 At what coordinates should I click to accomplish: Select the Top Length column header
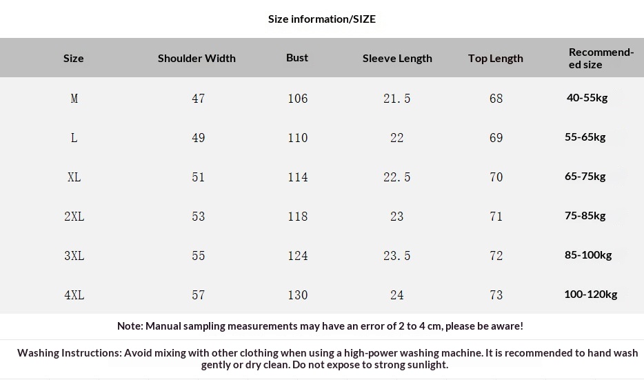(495, 58)
